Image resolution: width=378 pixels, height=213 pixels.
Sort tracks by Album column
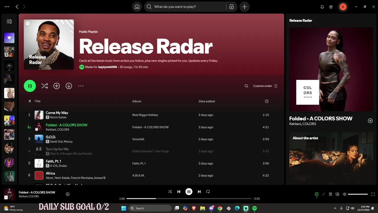pyautogui.click(x=137, y=101)
